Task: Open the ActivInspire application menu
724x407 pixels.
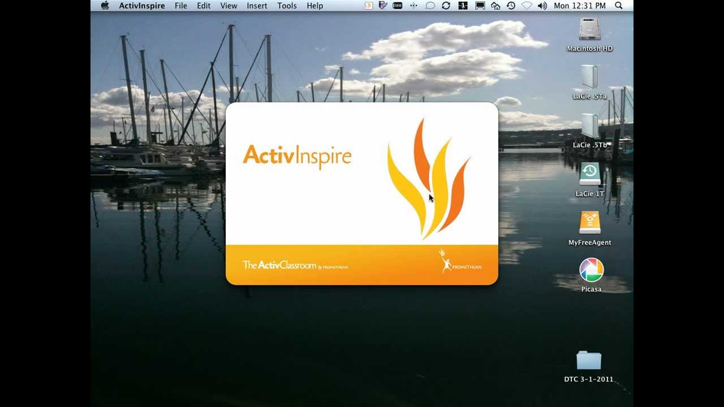Action: pyautogui.click(x=142, y=6)
